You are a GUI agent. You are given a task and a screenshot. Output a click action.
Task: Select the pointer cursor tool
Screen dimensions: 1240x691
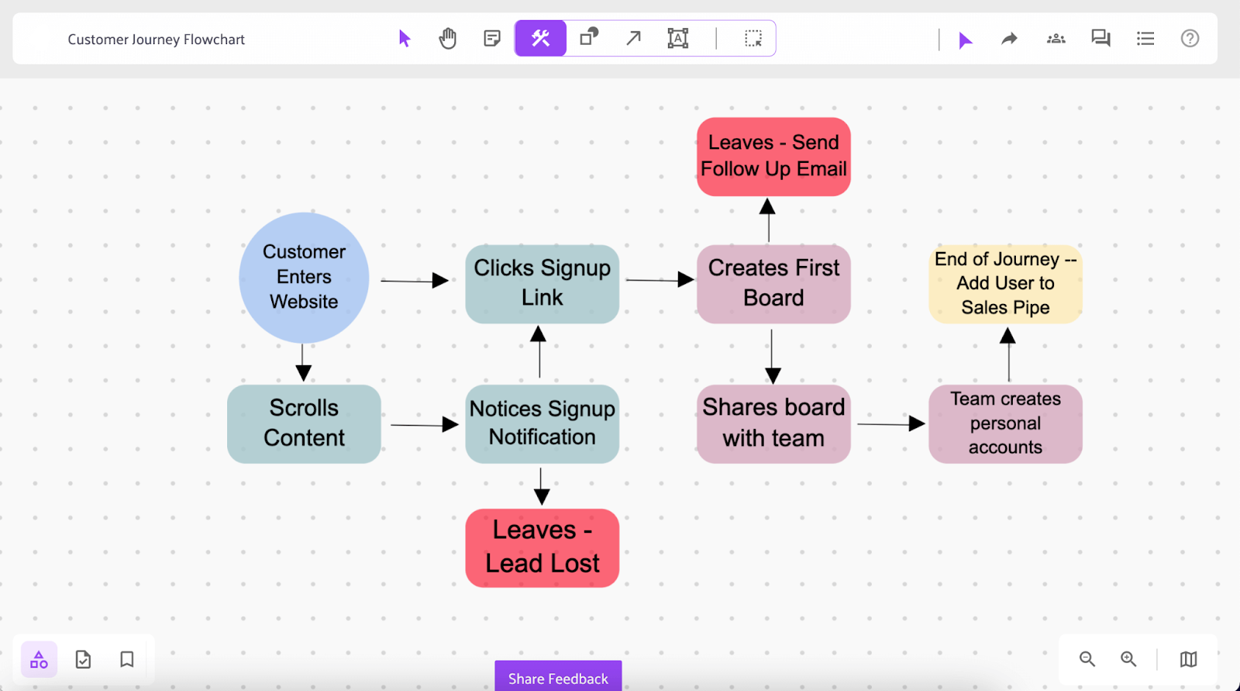[x=405, y=39]
